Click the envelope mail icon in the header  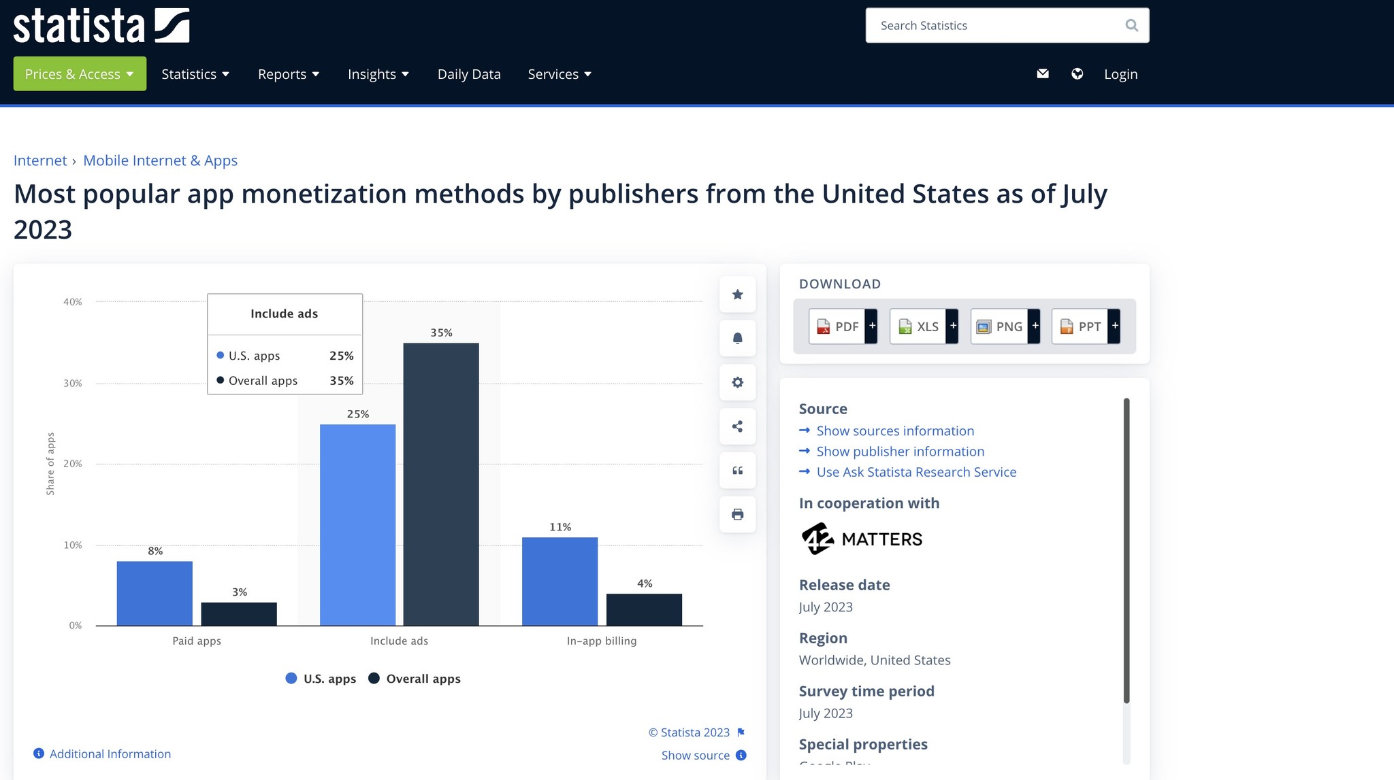(x=1043, y=73)
